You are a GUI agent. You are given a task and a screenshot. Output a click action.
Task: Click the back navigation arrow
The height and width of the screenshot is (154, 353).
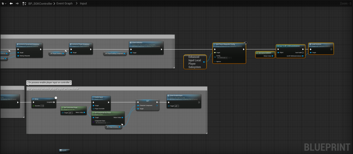11,3
